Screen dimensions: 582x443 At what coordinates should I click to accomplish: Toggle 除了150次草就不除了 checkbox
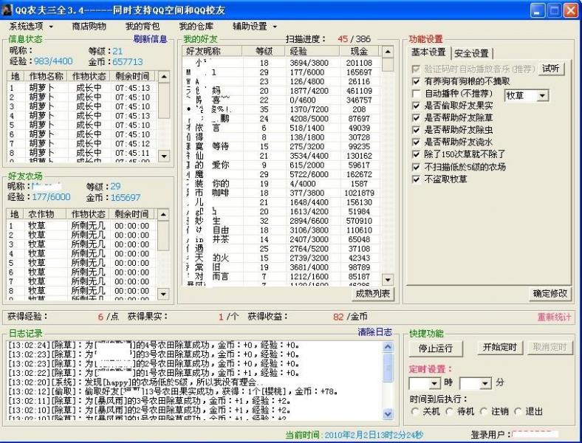click(416, 154)
